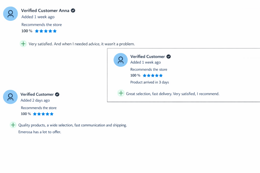The height and width of the screenshot is (173, 260).
Task: Click the verified checkmark in the 2-days-ago review
Action: [x=57, y=94]
